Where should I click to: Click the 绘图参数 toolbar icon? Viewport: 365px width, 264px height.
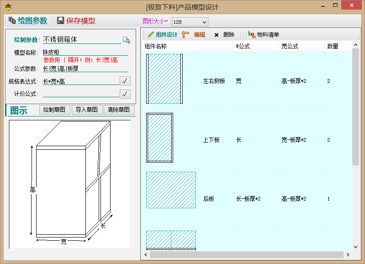pos(12,21)
